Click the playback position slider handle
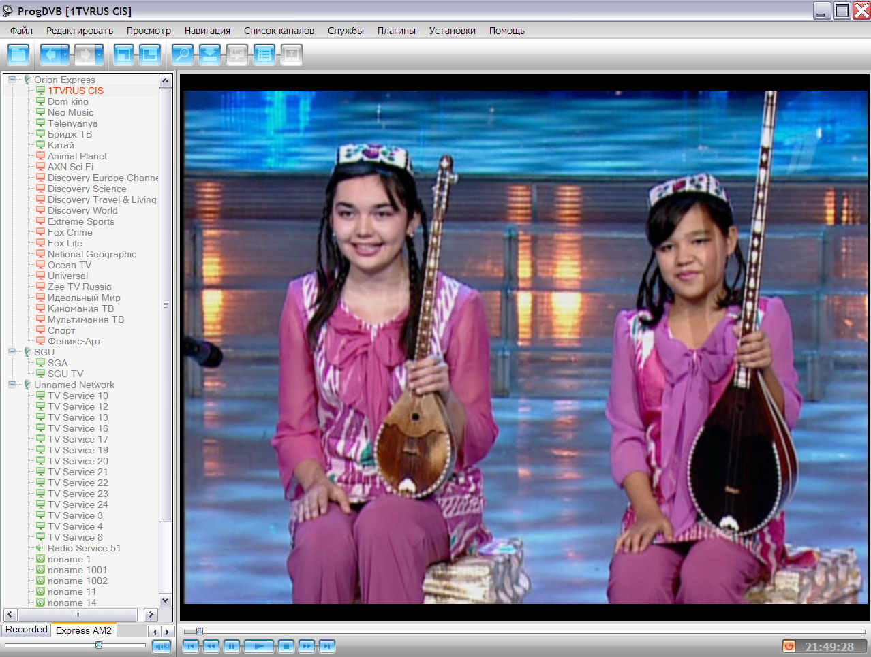This screenshot has width=871, height=657. point(200,631)
